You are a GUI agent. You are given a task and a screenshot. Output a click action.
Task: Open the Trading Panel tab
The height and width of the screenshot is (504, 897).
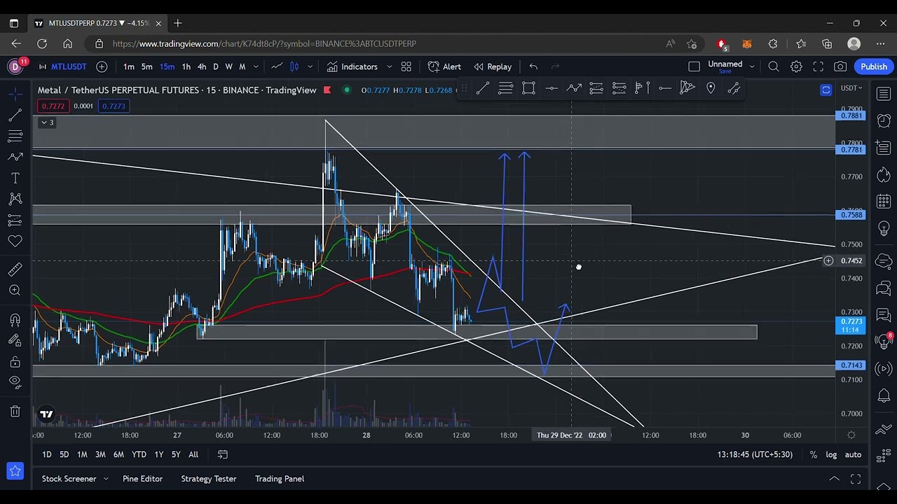pyautogui.click(x=280, y=479)
